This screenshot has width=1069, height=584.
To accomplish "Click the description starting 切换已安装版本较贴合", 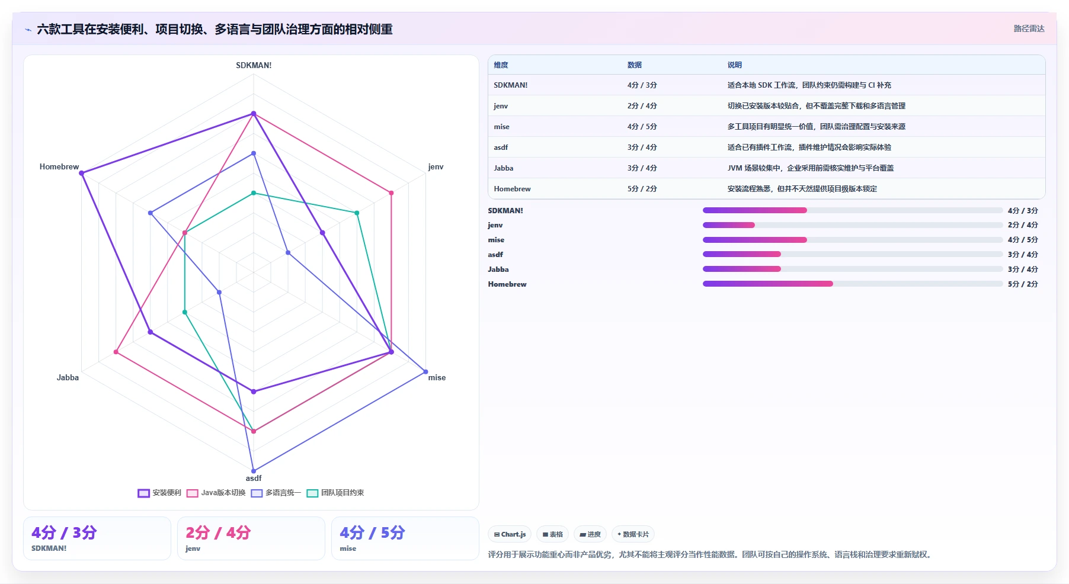I will point(817,106).
